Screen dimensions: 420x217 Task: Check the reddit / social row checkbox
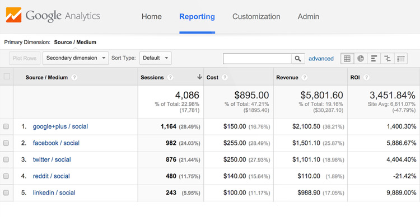6,176
